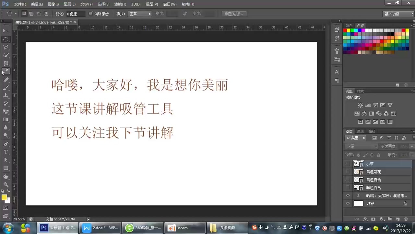Viewport: 415px width, 234px height.
Task: Open the 样式 style dropdown
Action: pyautogui.click(x=140, y=14)
